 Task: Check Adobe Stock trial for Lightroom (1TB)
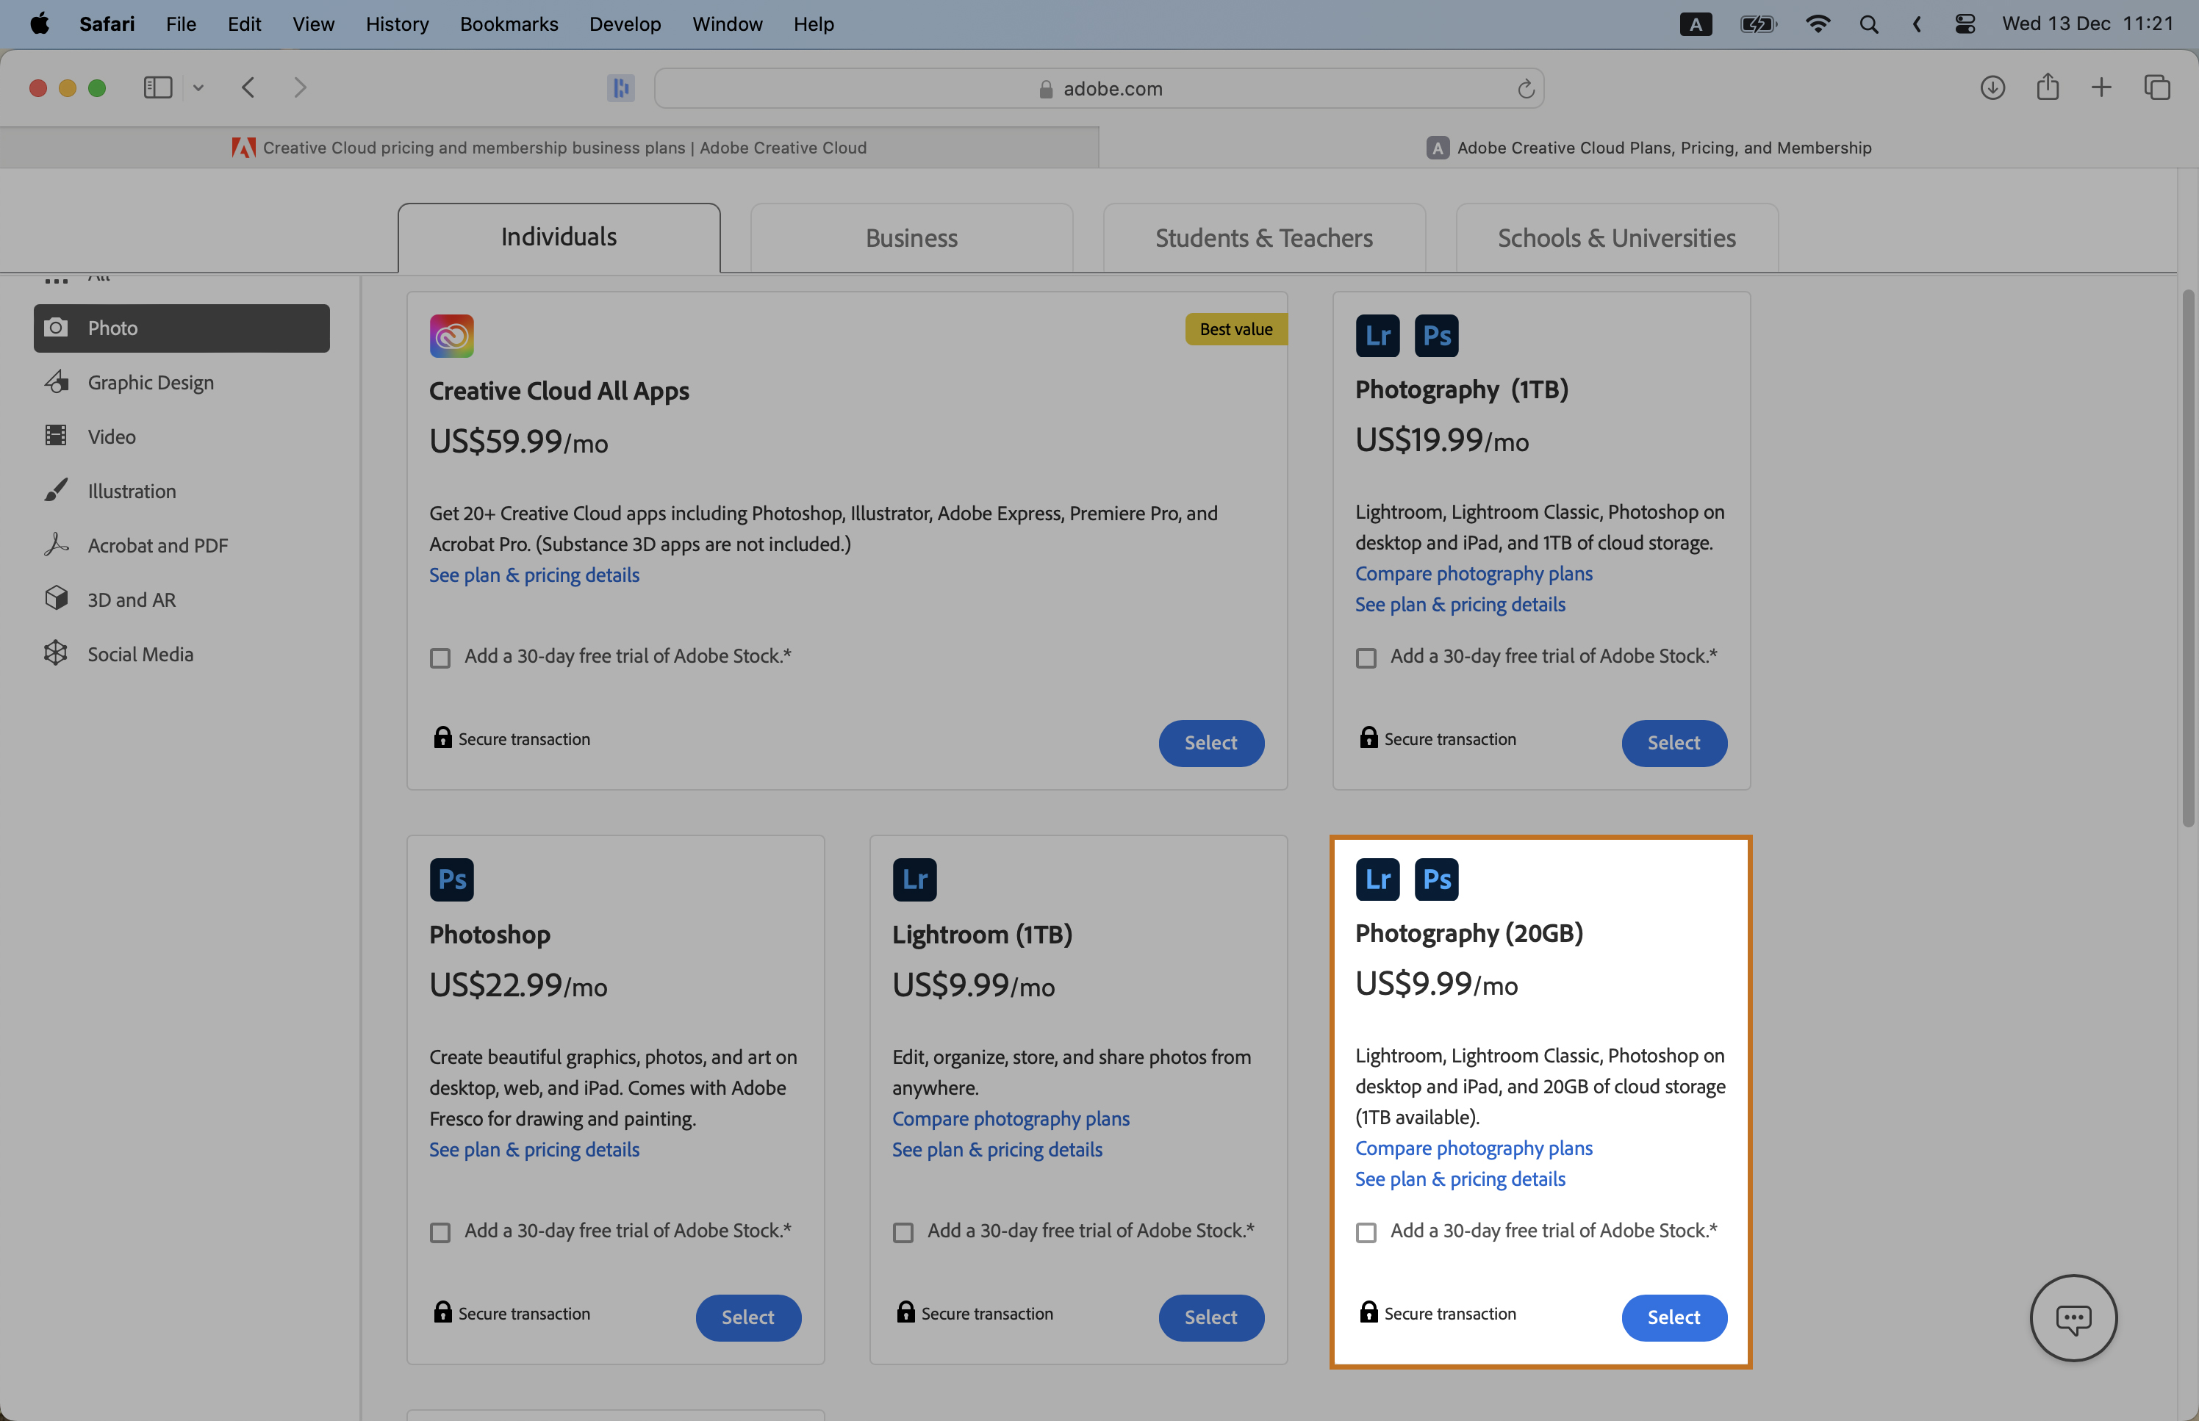tap(903, 1233)
